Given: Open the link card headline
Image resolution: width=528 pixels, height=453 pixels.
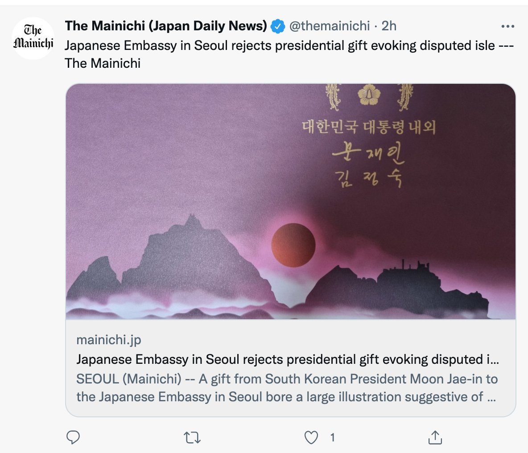Looking at the screenshot, I should (x=288, y=359).
